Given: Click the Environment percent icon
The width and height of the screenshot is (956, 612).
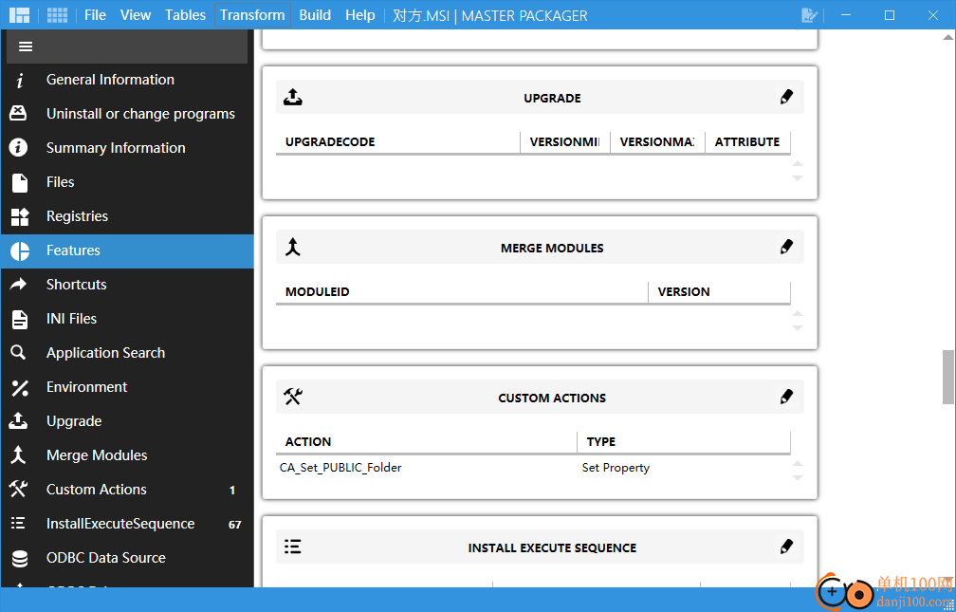Looking at the screenshot, I should [x=20, y=387].
